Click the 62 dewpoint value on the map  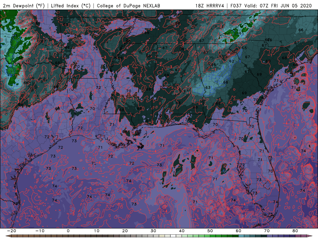232,61
